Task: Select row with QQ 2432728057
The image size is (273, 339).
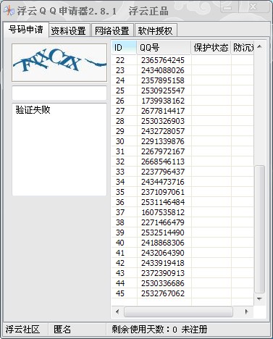Action: [x=182, y=131]
